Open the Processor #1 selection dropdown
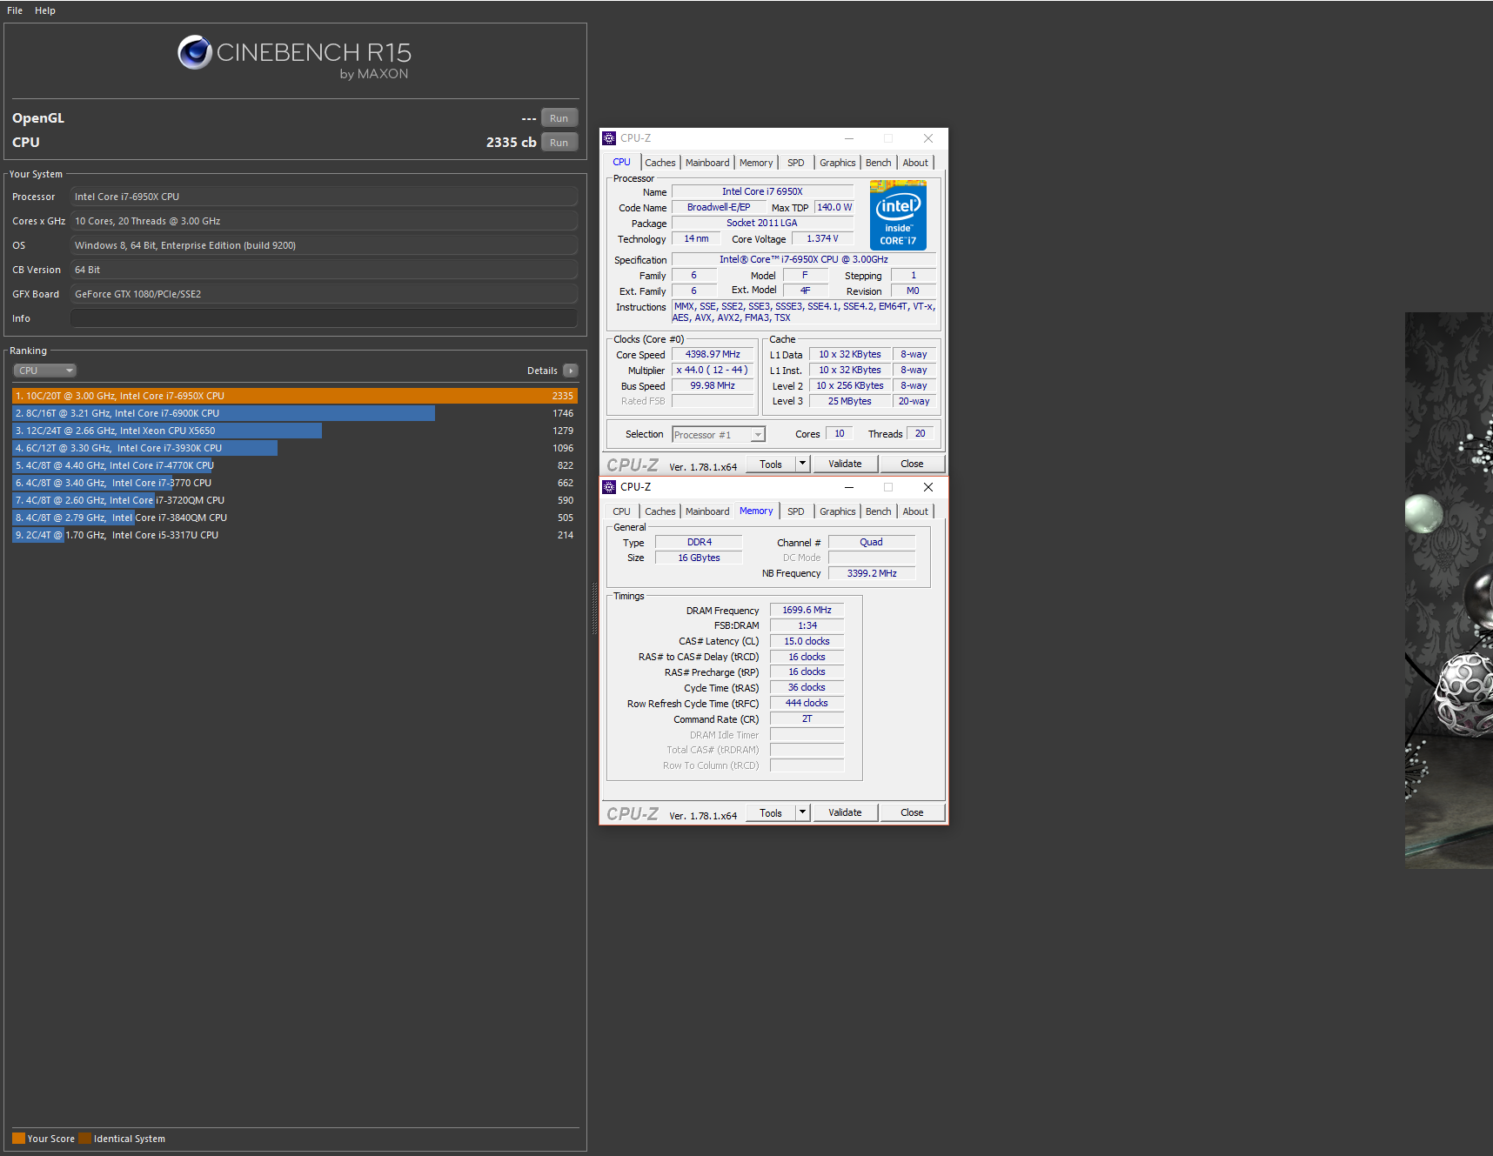 (x=719, y=435)
